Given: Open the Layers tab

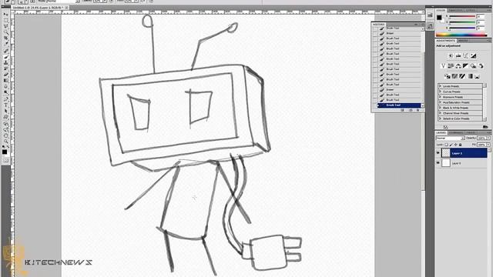Looking at the screenshot, I should click(x=441, y=132).
